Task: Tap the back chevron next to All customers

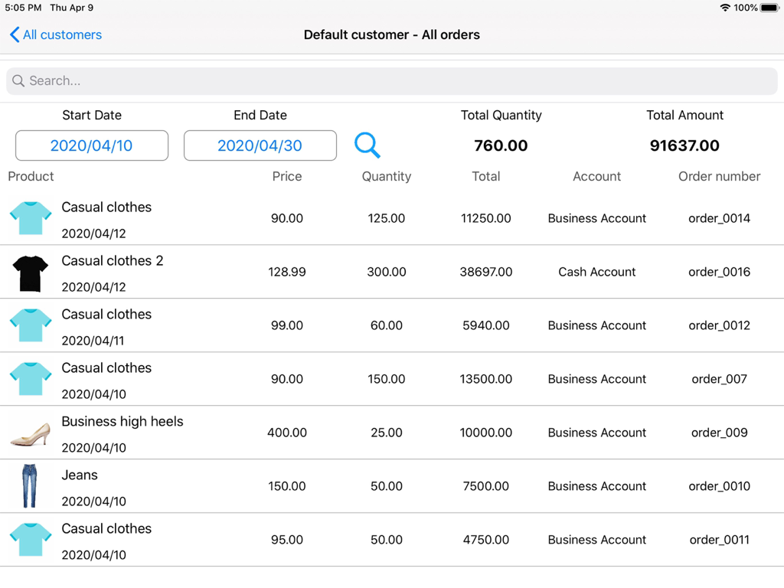Action: click(13, 34)
